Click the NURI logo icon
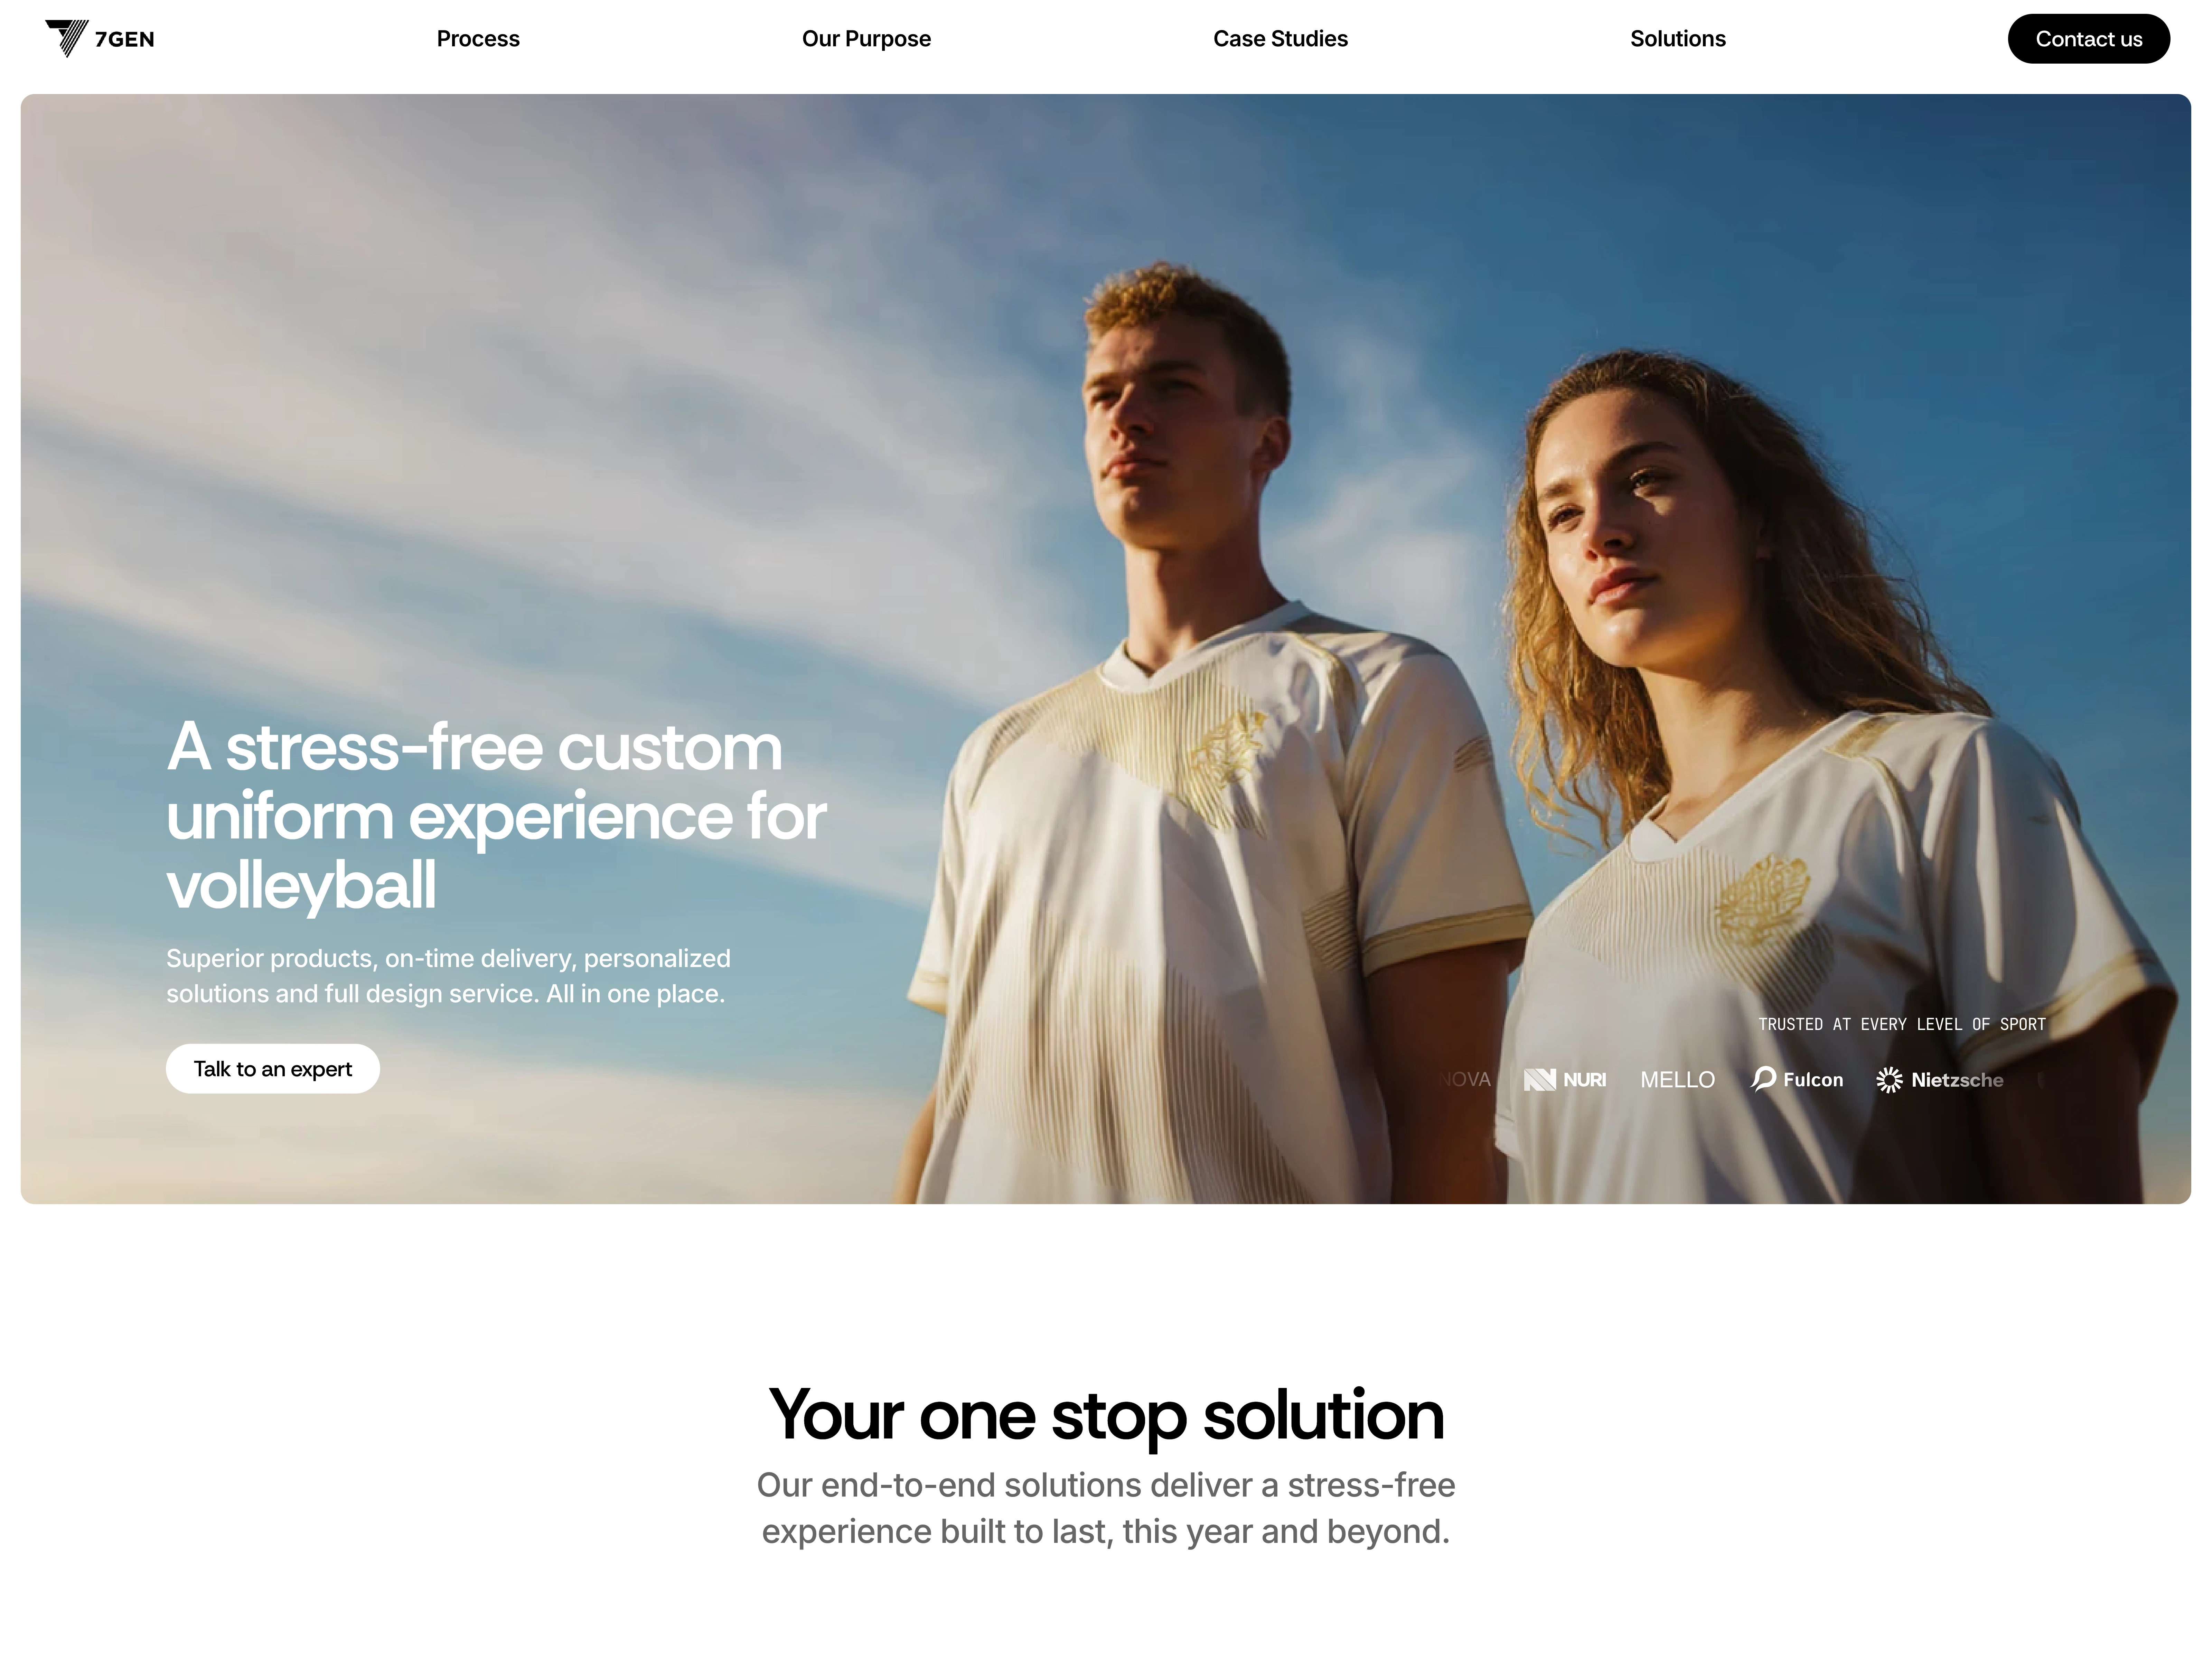 point(1539,1079)
